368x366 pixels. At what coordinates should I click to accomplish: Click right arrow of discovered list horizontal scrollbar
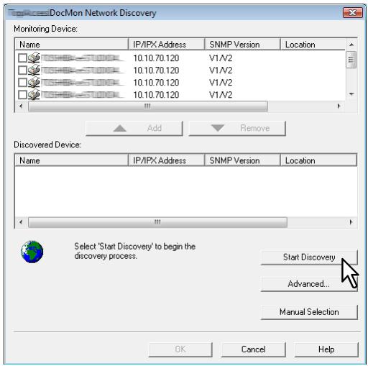coord(351,222)
